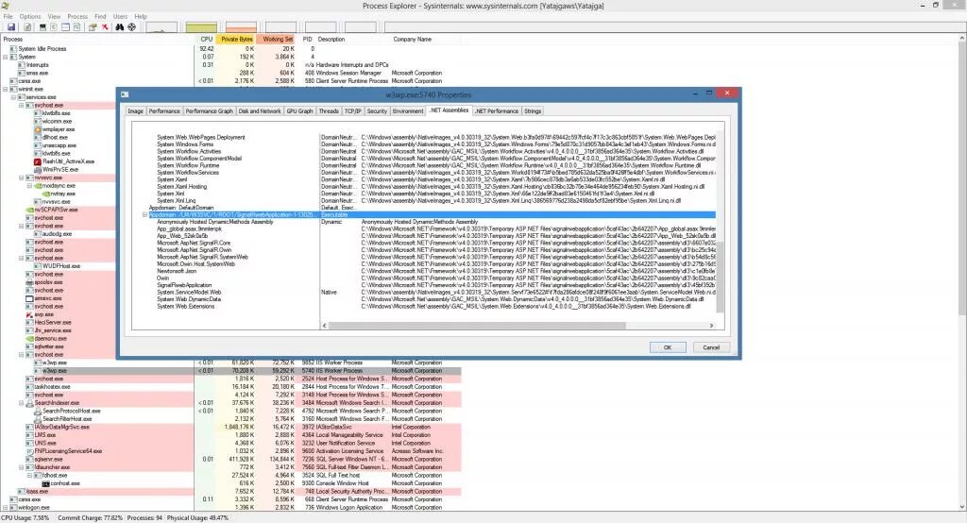Select the highlighted w3wp.exe PID 5740 row
The width and height of the screenshot is (967, 523).
(x=230, y=371)
